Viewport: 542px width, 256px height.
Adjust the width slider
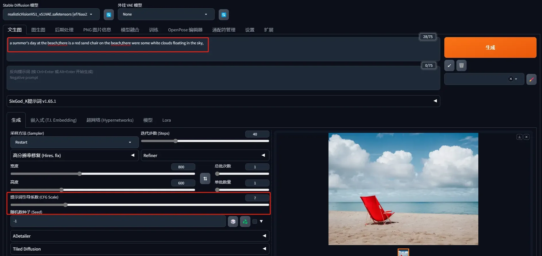click(103, 174)
